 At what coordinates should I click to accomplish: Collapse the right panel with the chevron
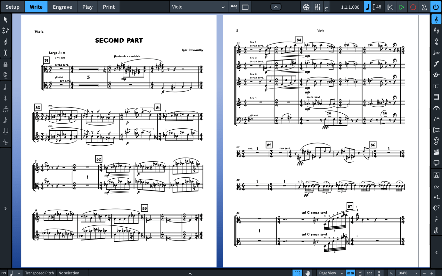click(x=436, y=253)
